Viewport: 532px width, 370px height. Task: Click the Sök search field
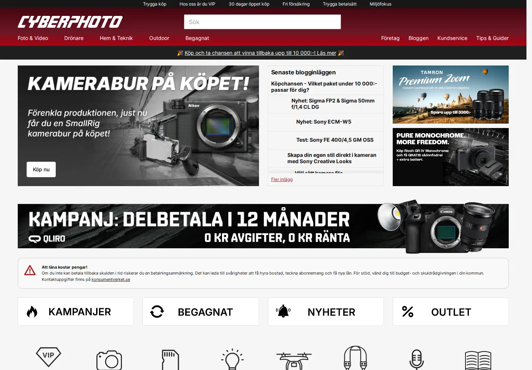pos(262,22)
